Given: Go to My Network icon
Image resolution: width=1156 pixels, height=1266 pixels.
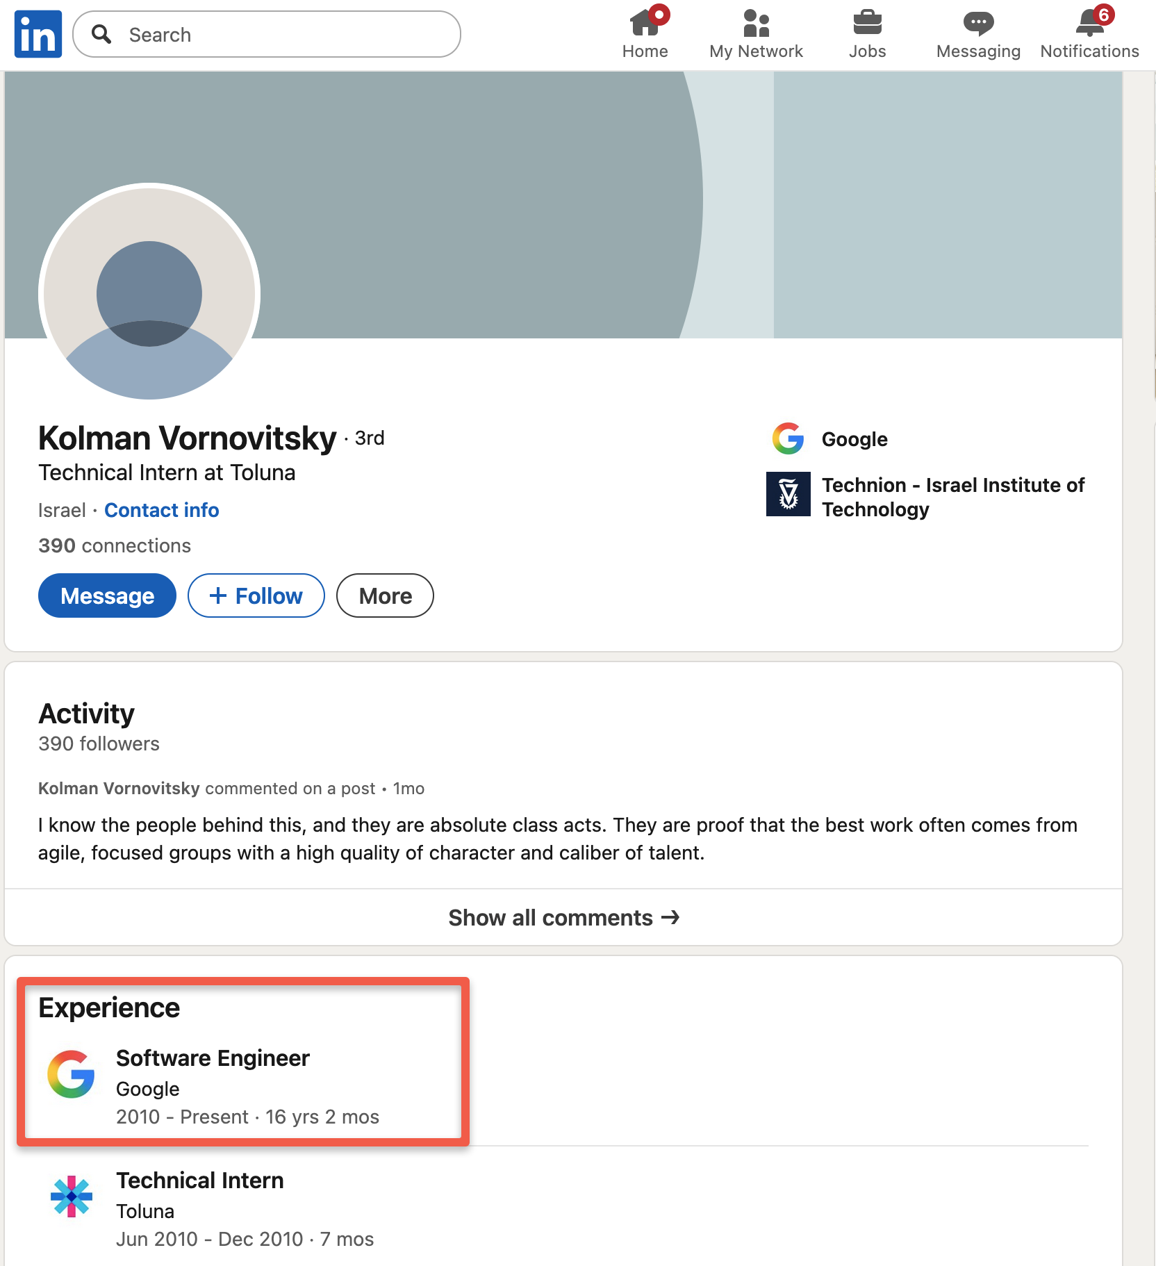Looking at the screenshot, I should [756, 24].
